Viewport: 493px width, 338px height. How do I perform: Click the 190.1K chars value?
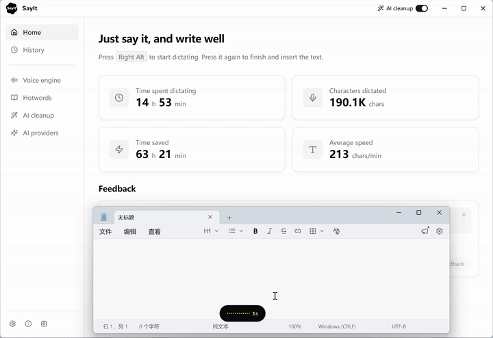(x=357, y=103)
